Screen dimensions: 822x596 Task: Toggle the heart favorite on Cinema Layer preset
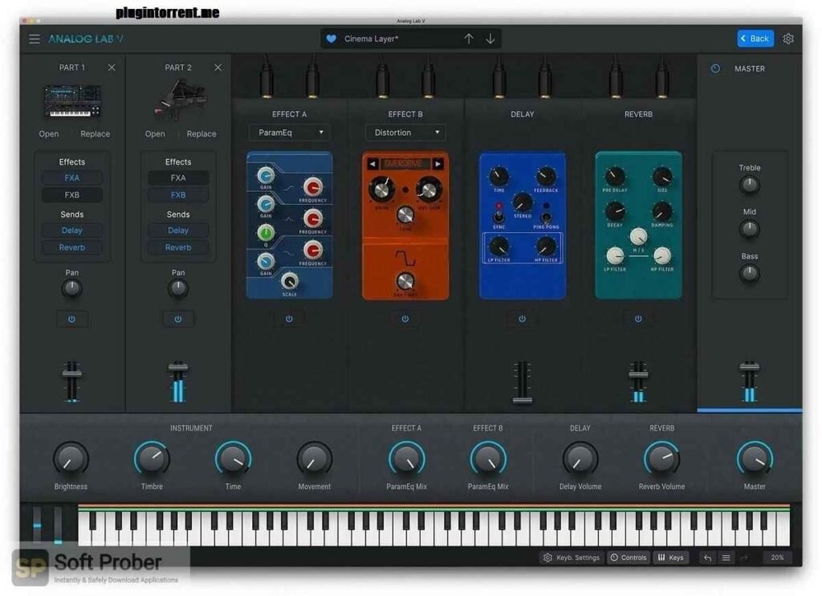click(331, 39)
